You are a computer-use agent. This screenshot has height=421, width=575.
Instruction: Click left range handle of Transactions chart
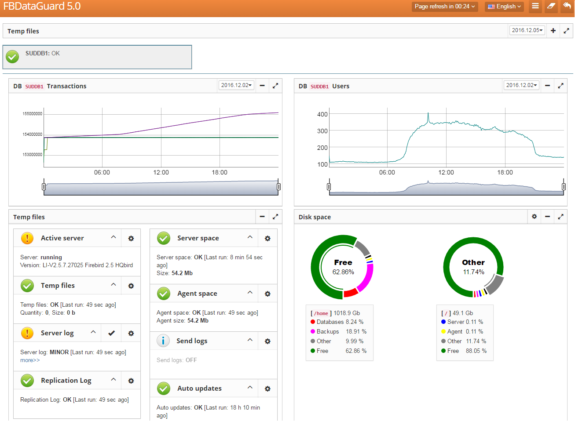point(44,187)
